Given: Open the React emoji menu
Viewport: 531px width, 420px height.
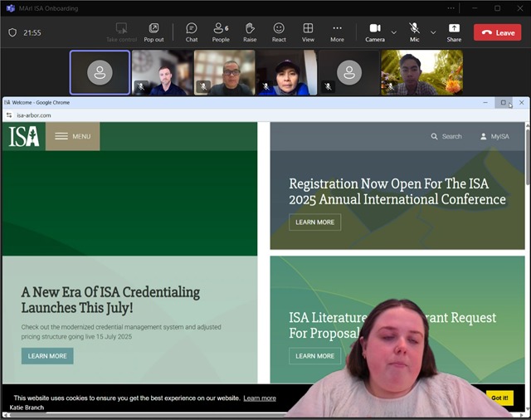Looking at the screenshot, I should (279, 32).
